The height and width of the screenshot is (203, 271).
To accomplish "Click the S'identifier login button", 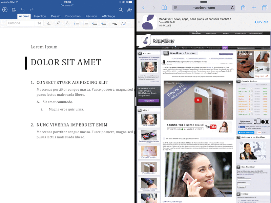I will pyautogui.click(x=242, y=187).
